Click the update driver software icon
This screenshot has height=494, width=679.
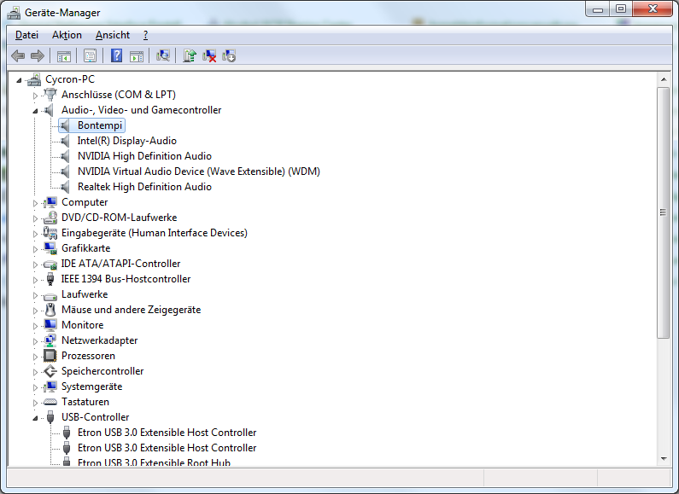tap(190, 55)
